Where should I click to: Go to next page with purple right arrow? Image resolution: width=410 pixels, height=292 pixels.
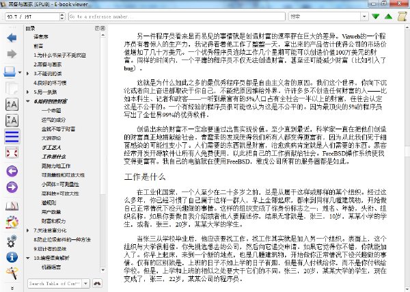(12, 187)
